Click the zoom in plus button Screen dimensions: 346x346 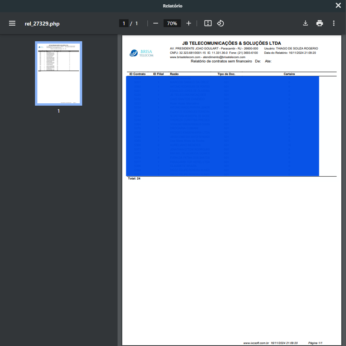(x=189, y=24)
